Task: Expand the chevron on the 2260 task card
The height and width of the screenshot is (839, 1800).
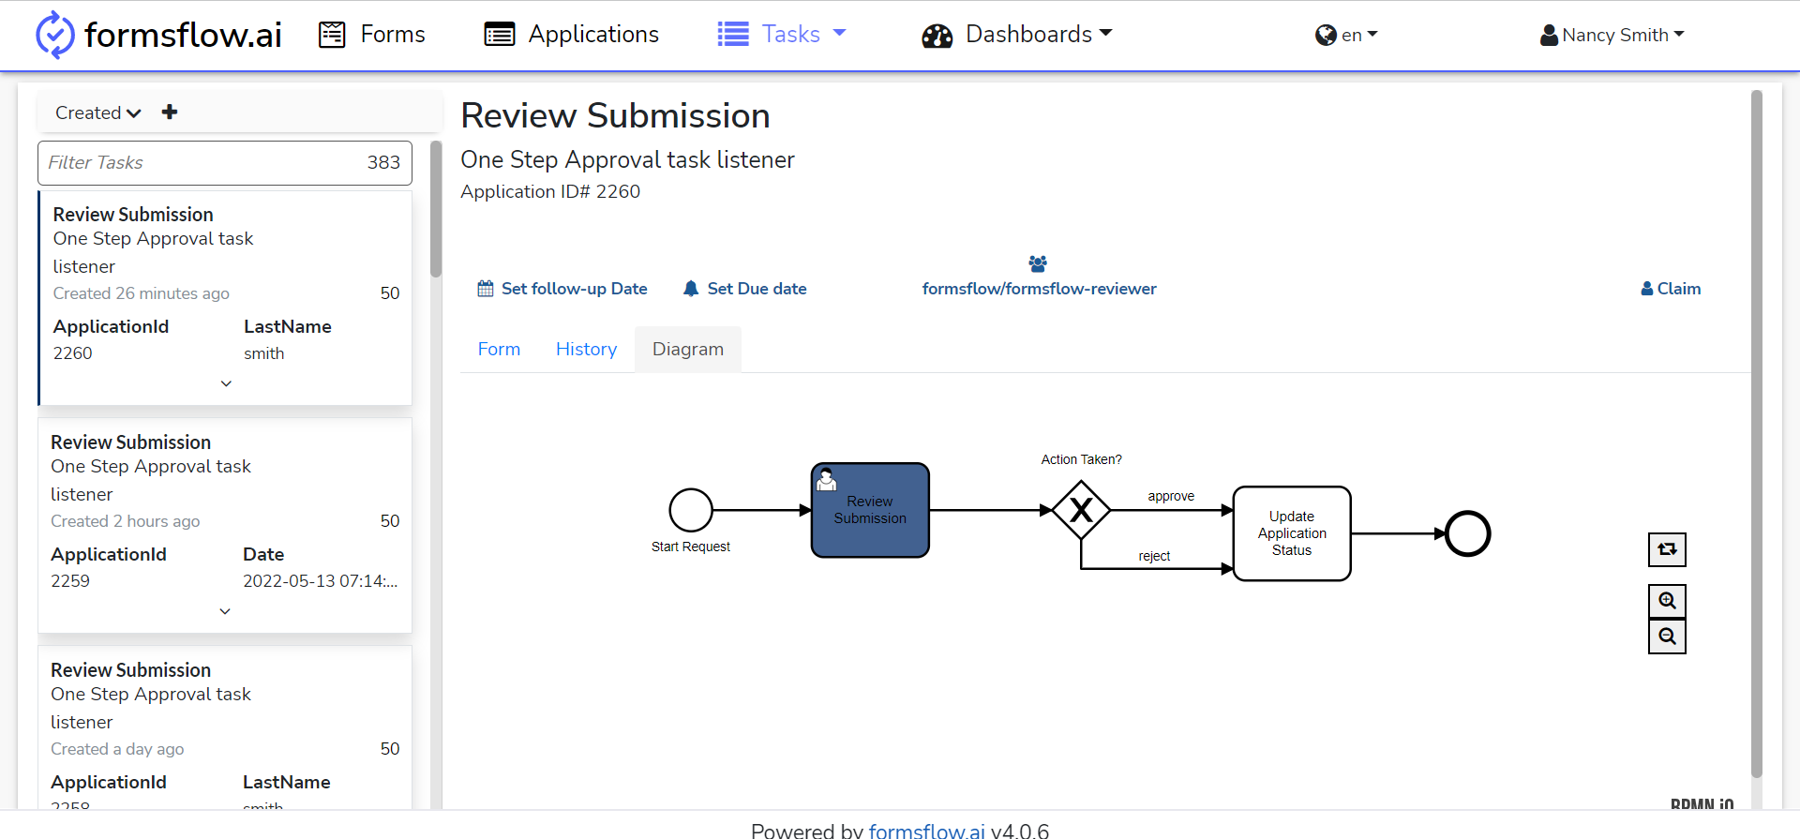Action: (x=226, y=383)
